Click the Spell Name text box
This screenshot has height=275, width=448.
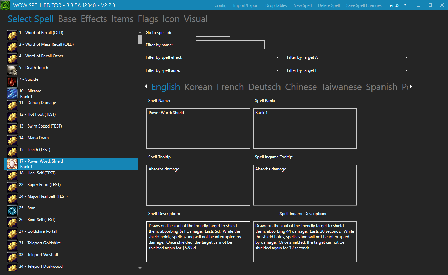(198, 129)
